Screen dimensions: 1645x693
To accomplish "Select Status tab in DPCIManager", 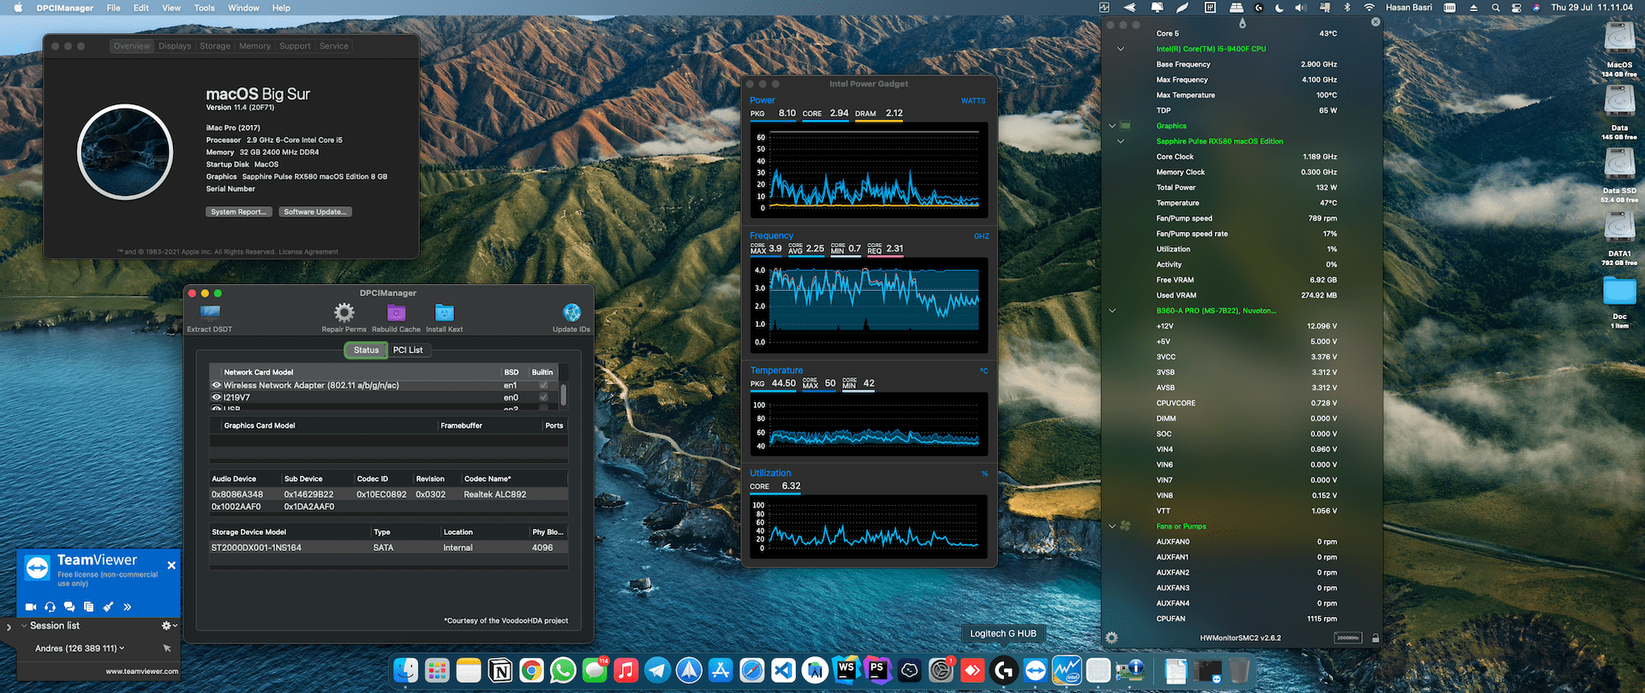I will point(366,350).
